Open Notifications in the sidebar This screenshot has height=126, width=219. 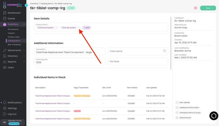pos(15,102)
